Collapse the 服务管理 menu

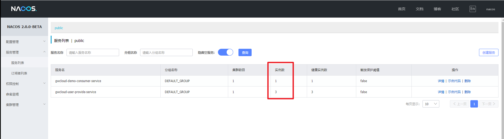tap(24, 52)
